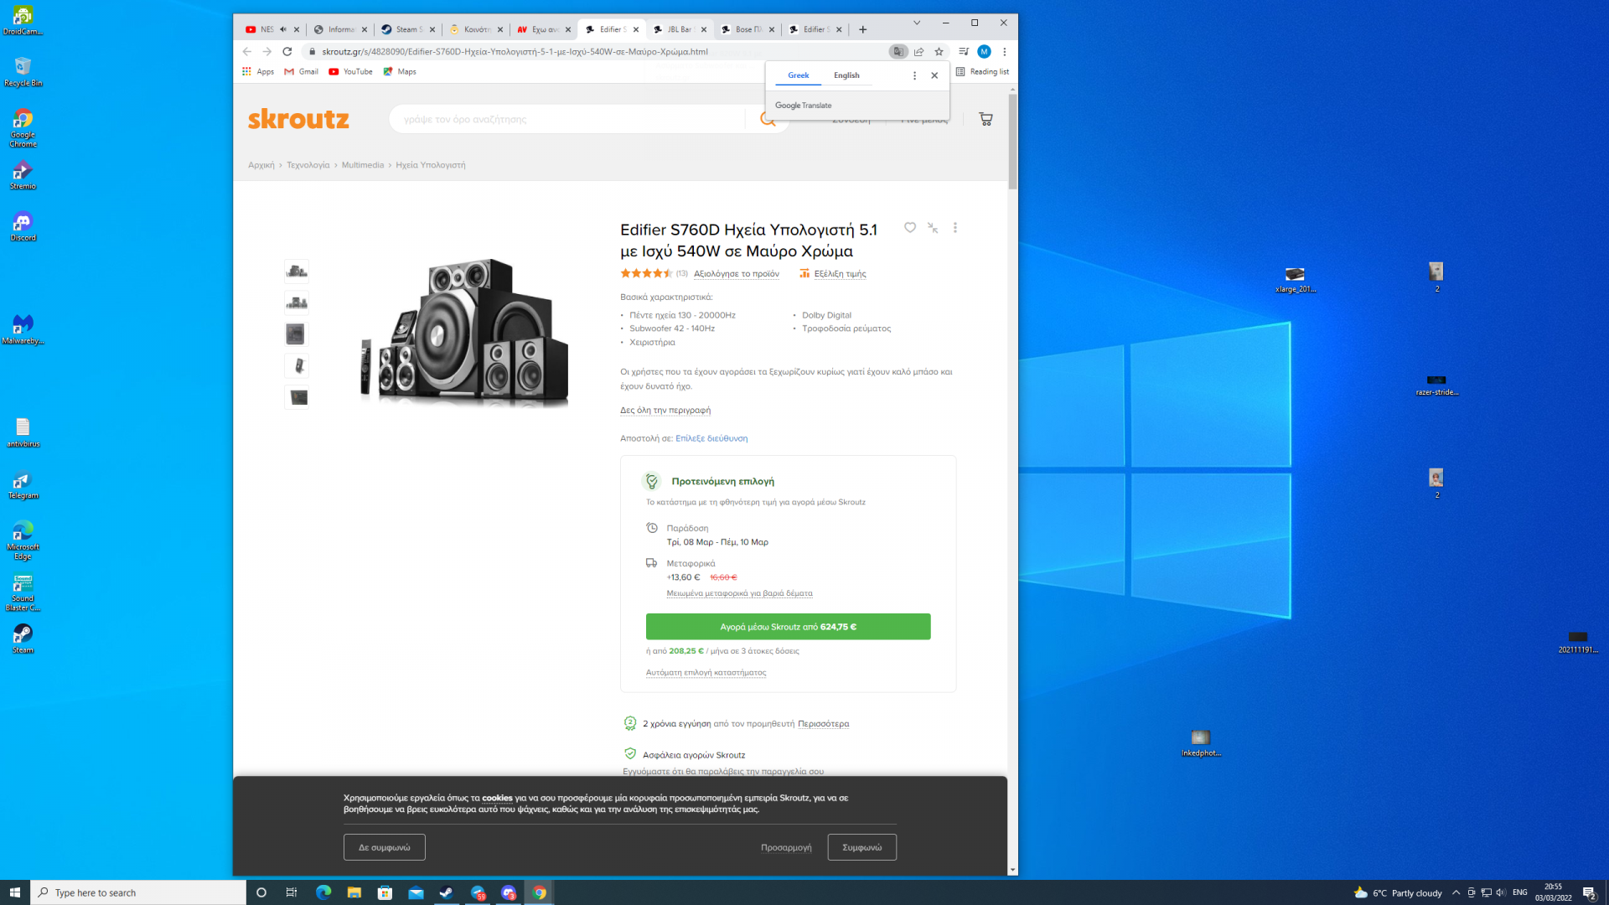
Task: Open the shopping cart icon
Action: tap(986, 120)
